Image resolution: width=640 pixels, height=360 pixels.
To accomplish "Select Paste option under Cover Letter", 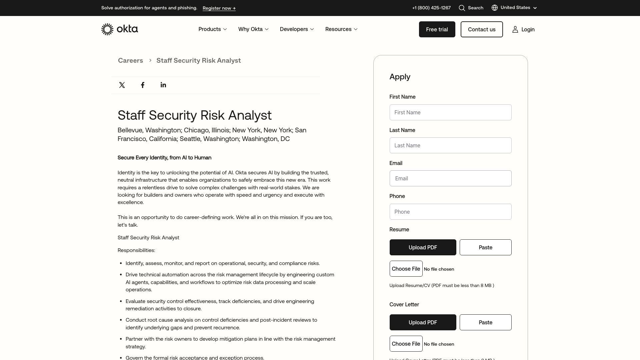I will (485, 322).
